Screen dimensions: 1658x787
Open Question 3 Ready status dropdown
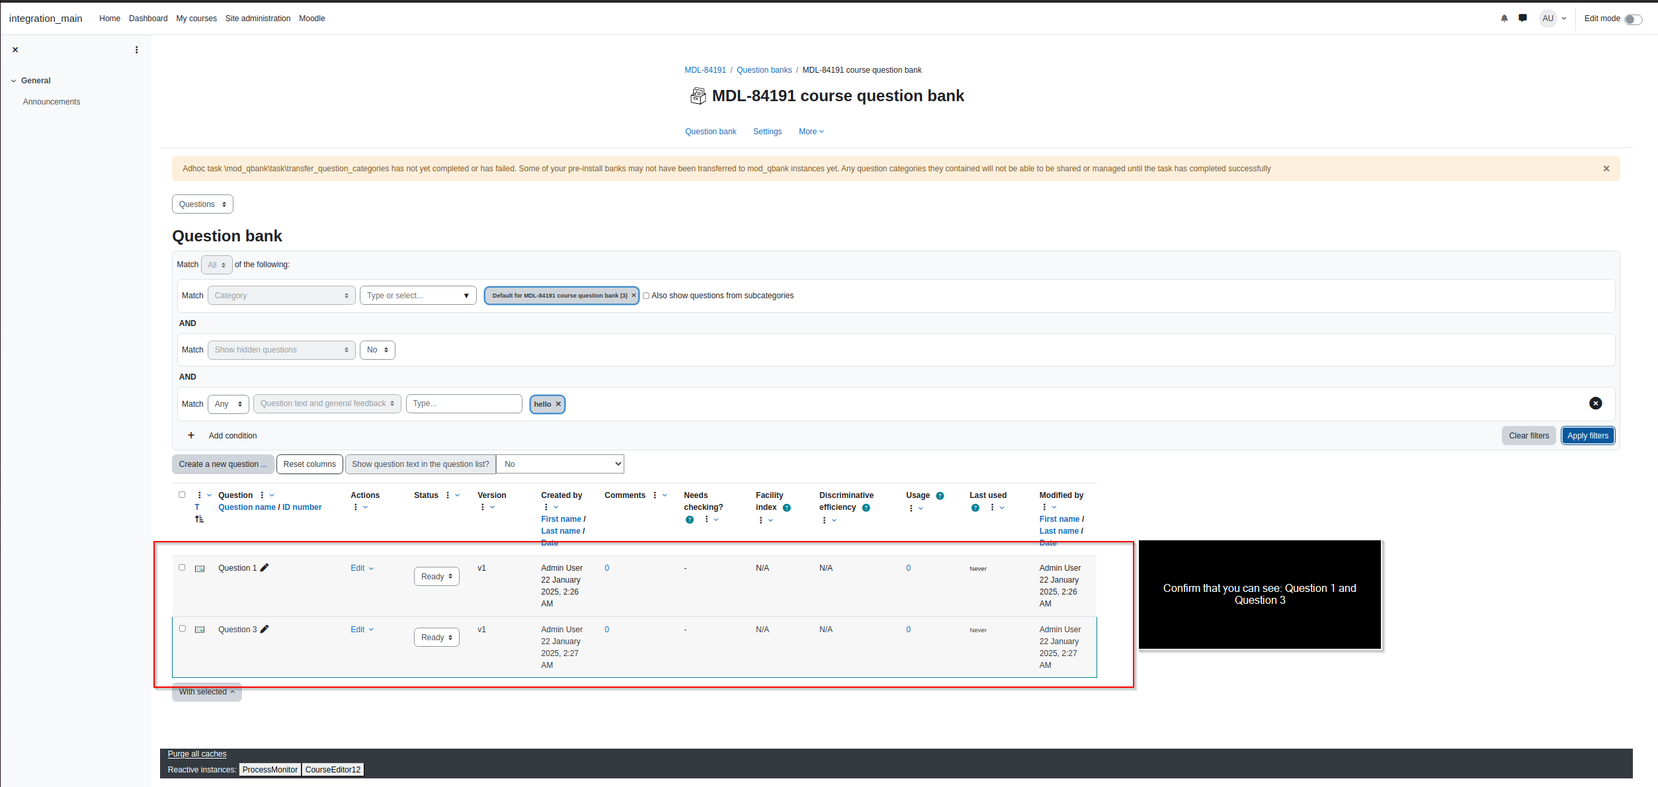coord(436,638)
